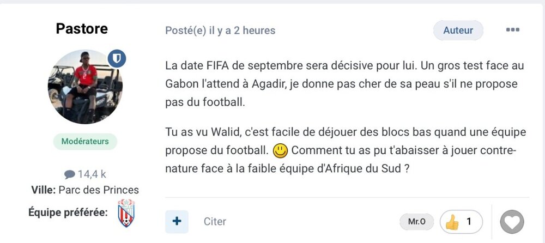
Task: Open the three-dot post options menu
Action: [x=512, y=30]
